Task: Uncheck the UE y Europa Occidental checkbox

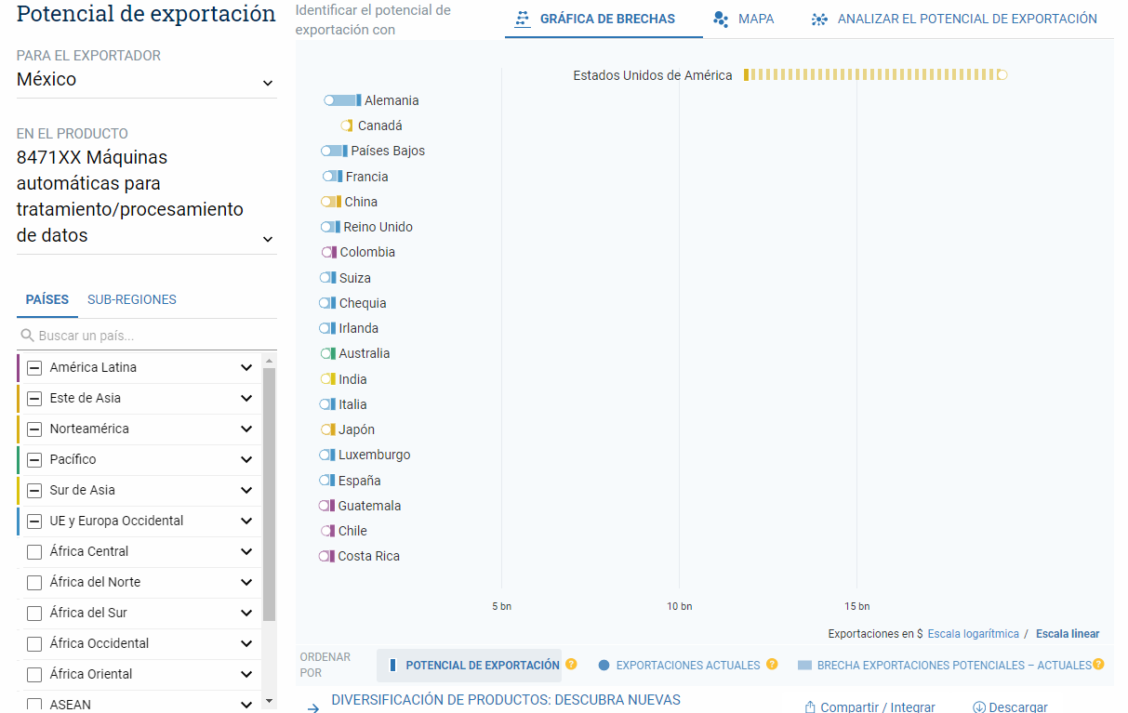Action: pos(34,521)
